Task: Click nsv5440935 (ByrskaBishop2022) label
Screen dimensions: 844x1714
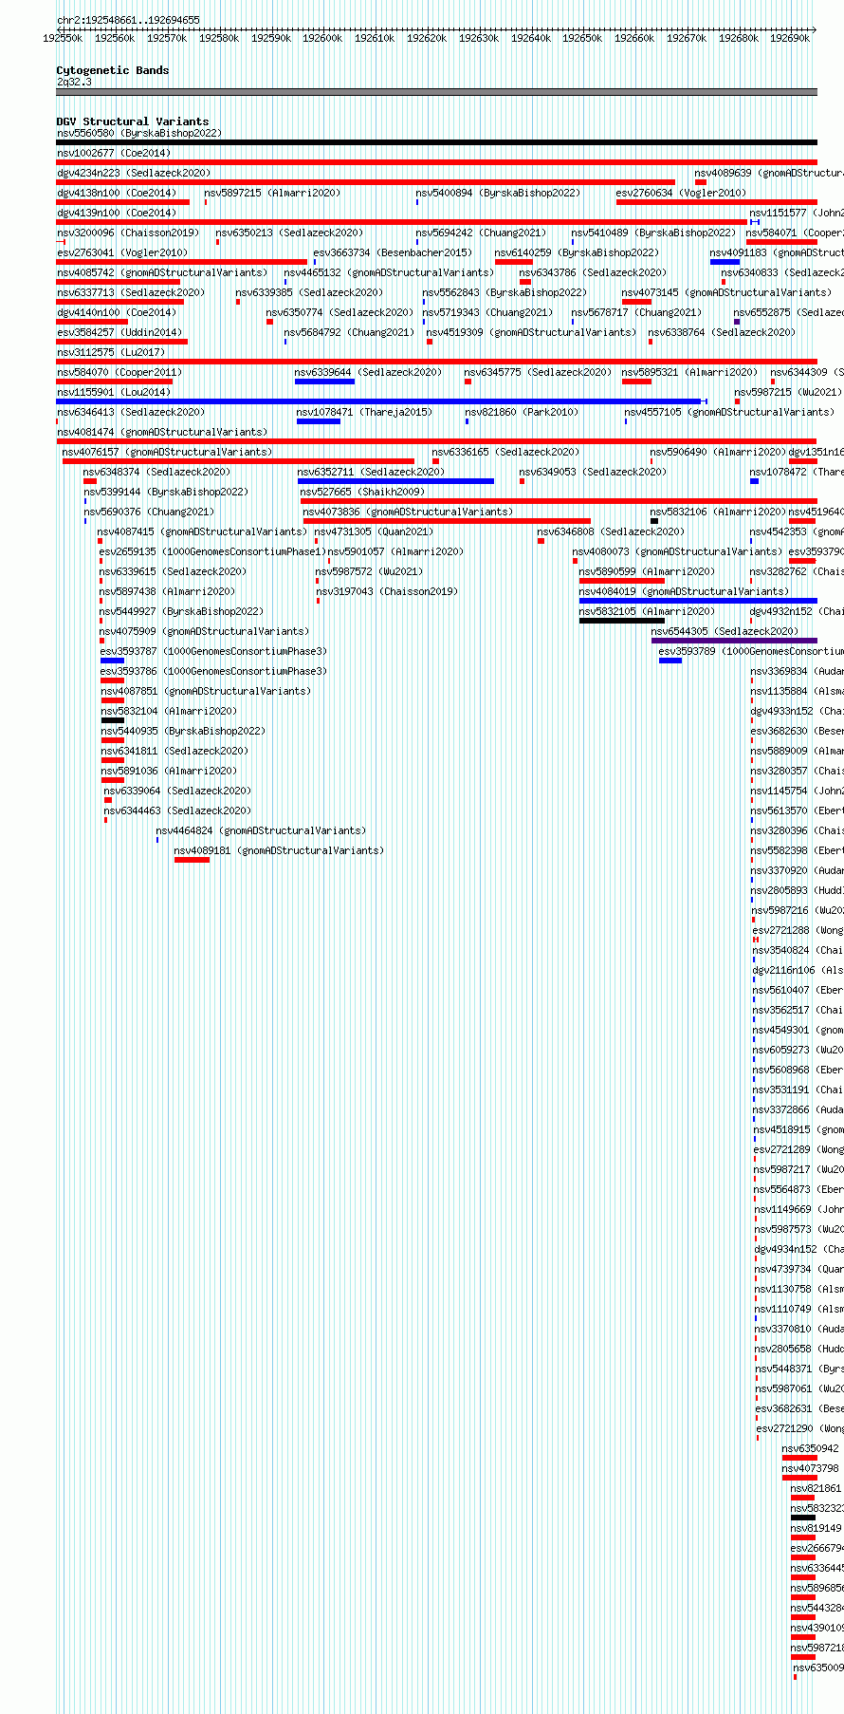Action: pyautogui.click(x=183, y=731)
